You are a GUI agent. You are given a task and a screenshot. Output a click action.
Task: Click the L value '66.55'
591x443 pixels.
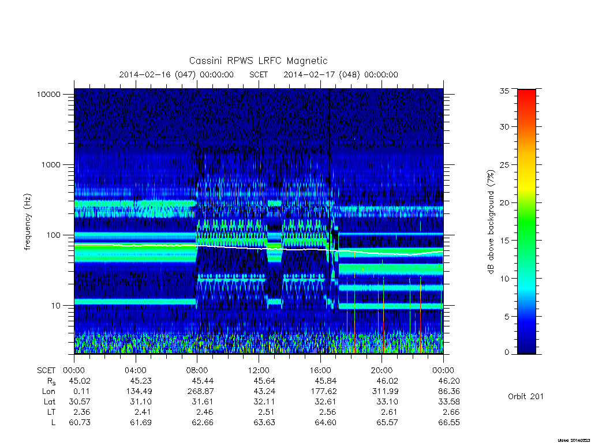(x=449, y=423)
